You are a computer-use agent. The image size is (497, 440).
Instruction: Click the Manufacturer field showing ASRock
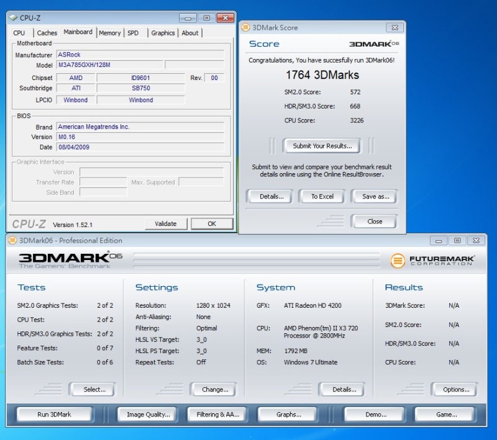tap(140, 55)
